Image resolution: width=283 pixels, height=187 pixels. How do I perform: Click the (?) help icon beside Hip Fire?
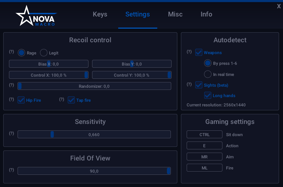(11, 100)
